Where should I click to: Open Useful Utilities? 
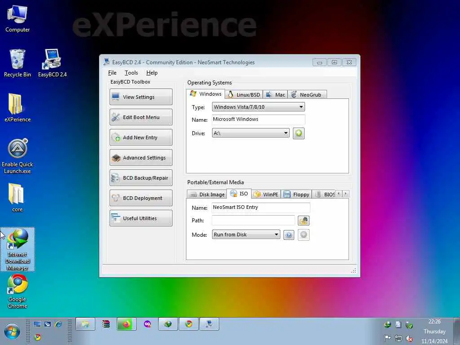141,218
